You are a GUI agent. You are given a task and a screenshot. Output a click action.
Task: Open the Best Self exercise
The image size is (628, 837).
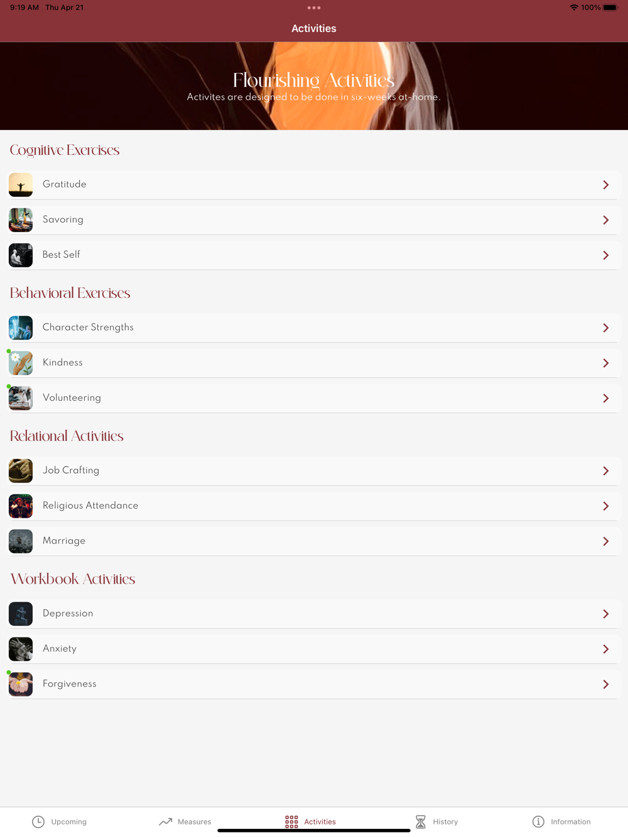coord(314,255)
